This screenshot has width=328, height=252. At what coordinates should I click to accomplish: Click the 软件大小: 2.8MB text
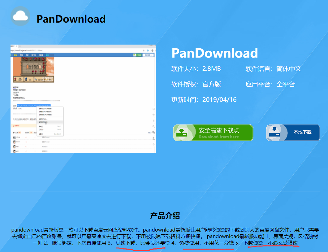pos(196,69)
